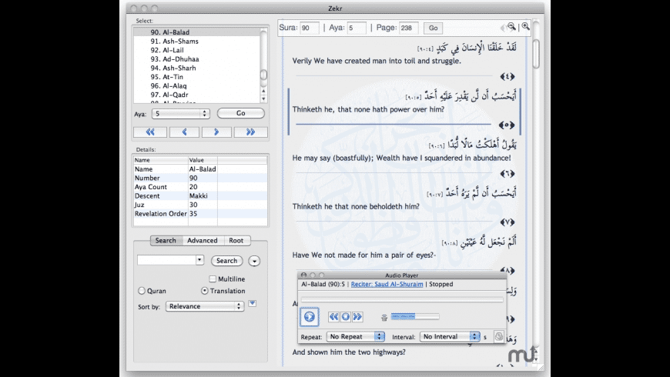Click the speaker volume icon in Audio Player

[384, 317]
